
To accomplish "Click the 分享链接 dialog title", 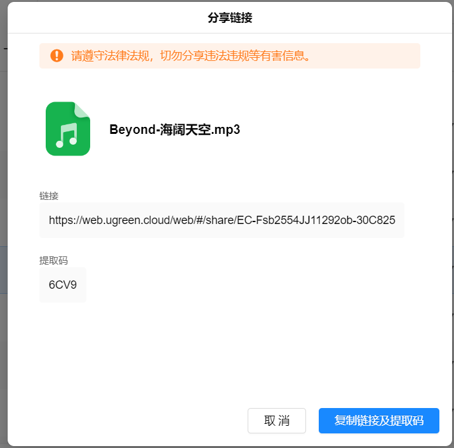I will click(230, 18).
